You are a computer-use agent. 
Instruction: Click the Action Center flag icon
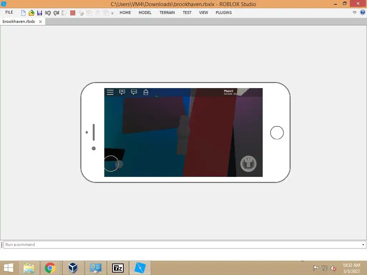[316, 268]
